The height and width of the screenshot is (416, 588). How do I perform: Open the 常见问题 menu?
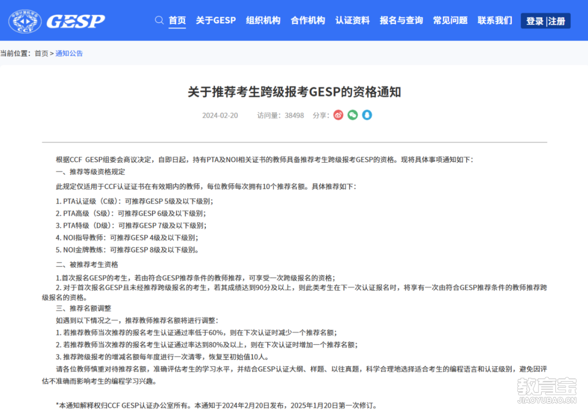450,20
